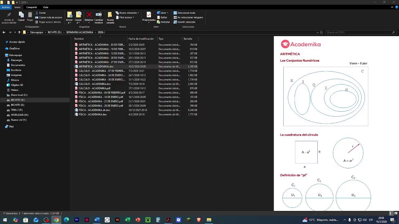Open Propiedades of the selected file

pos(149,17)
